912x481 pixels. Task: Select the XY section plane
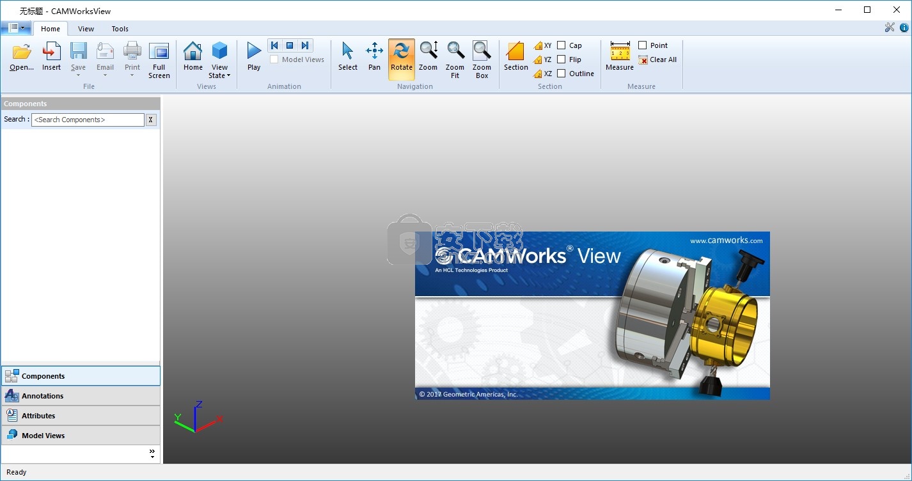[543, 45]
